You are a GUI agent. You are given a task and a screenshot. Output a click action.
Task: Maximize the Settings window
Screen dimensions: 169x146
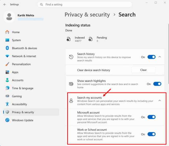click(156, 3)
